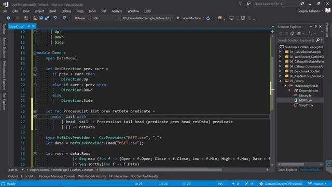The width and height of the screenshot is (332, 187).
Task: Click the horizontal editor scrollbar thumb
Action: coord(160,170)
